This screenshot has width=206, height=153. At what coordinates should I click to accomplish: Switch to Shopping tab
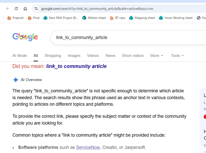coord(53,56)
